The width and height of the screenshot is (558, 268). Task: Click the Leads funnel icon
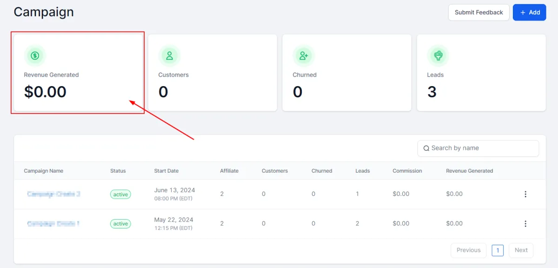click(438, 56)
